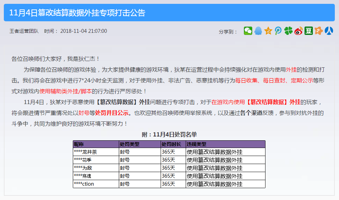The width and height of the screenshot is (339, 200).
Task: Click 365天 in the ****龙井茶 row
Action: [168, 152]
